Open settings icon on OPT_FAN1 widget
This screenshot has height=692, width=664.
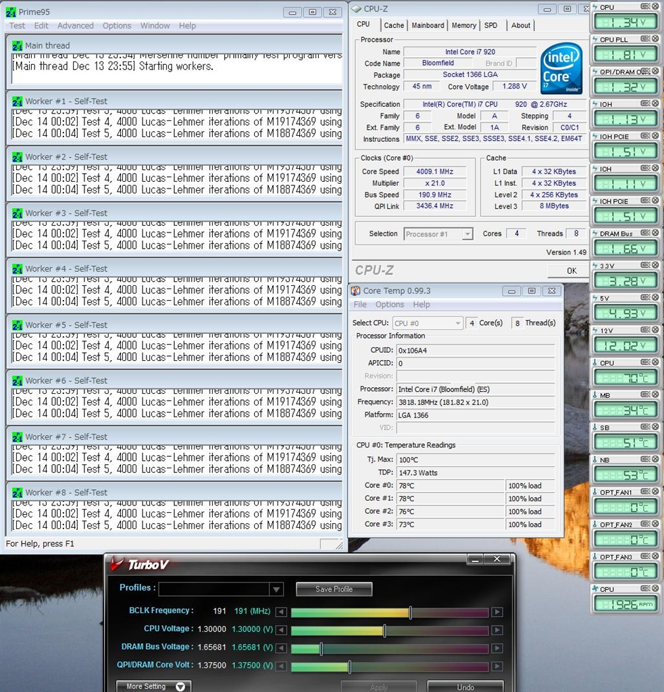[x=645, y=492]
